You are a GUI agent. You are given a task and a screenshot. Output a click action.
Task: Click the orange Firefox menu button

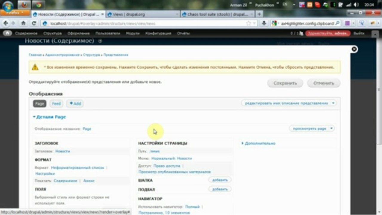pyautogui.click(x=15, y=13)
